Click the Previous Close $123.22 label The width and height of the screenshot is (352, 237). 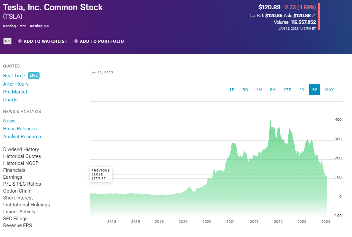click(101, 174)
